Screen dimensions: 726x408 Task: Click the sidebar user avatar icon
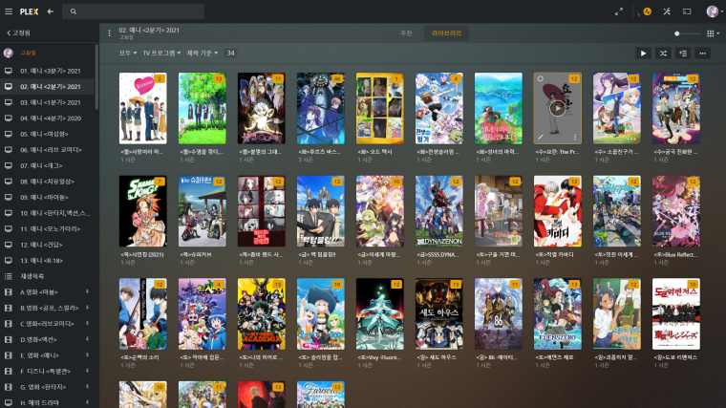(9, 53)
